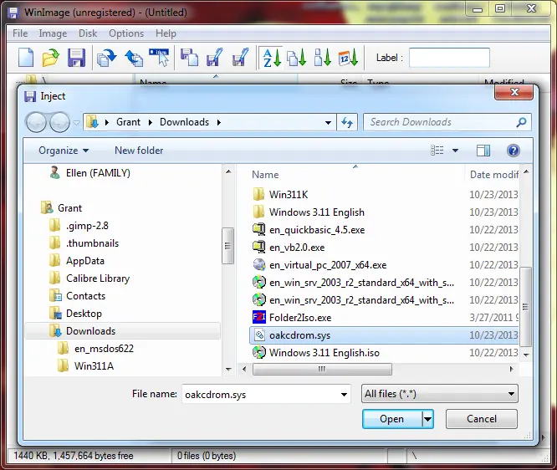Open the Image menu
The image size is (557, 470).
(x=53, y=33)
